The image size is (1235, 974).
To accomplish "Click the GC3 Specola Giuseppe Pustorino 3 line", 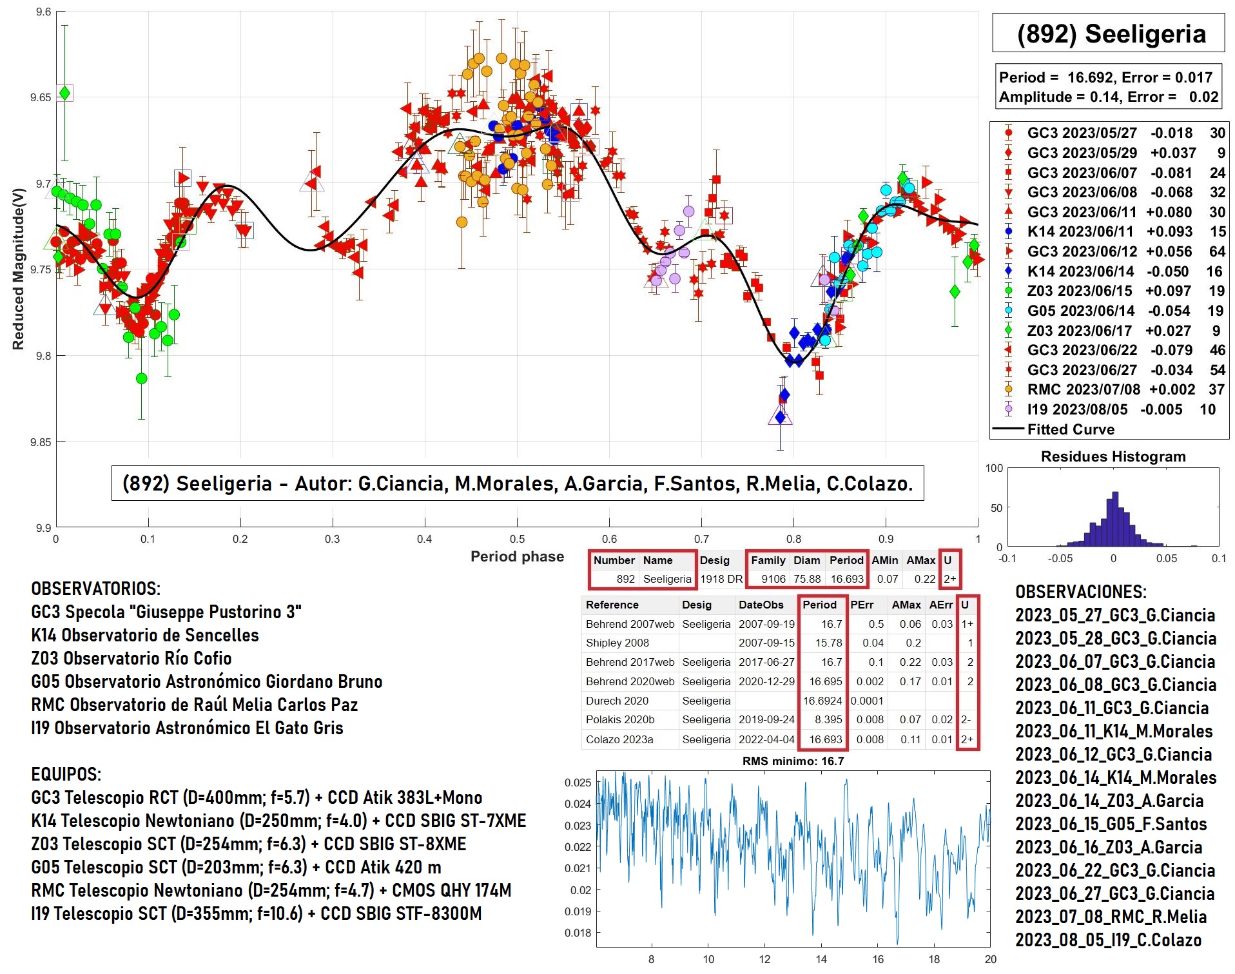I will [x=166, y=612].
